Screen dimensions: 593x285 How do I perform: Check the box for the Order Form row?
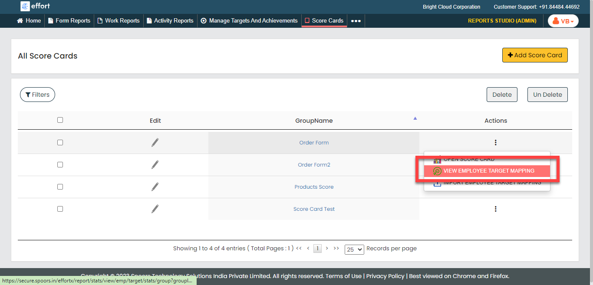[x=60, y=142]
